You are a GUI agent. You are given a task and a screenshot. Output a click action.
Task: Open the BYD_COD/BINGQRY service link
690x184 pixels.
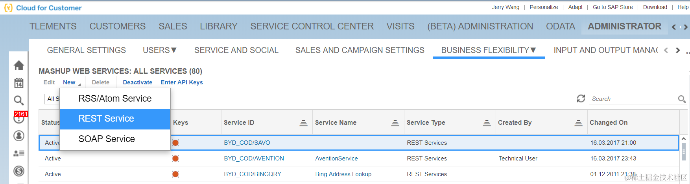[253, 174]
